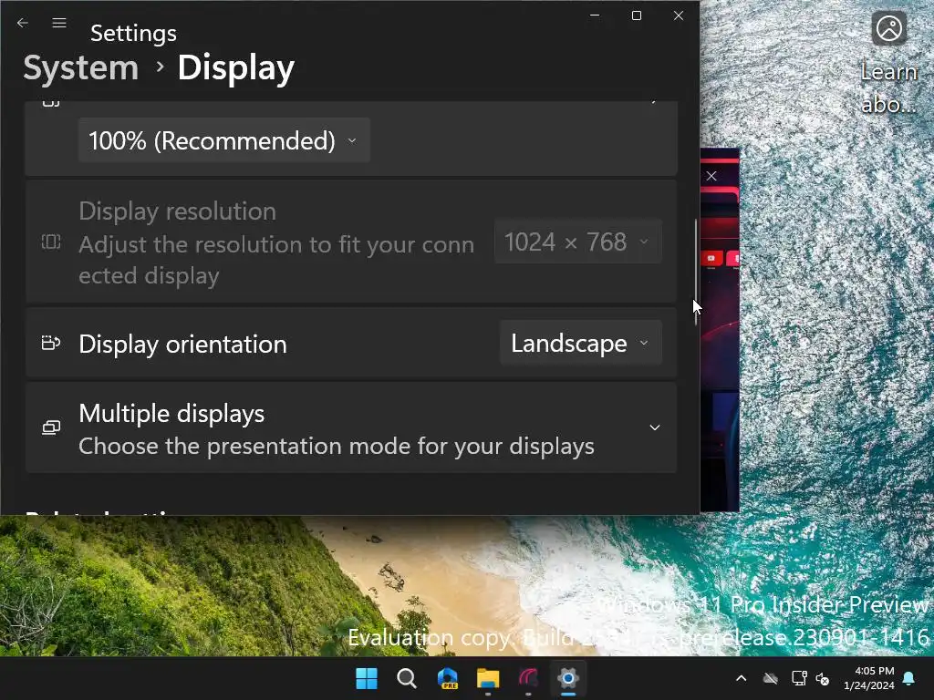Screen dimensions: 934x700
Task: Click the Display resolution row icon
Action: click(x=51, y=242)
